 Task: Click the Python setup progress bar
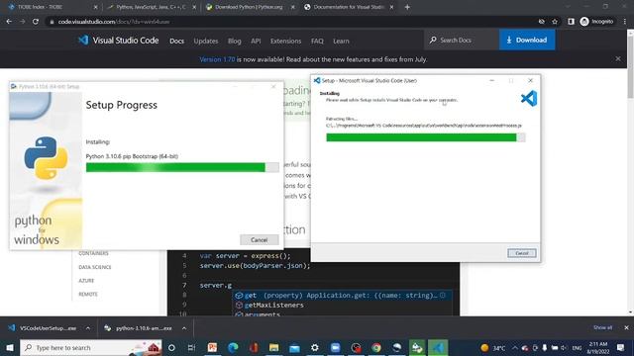tap(182, 167)
